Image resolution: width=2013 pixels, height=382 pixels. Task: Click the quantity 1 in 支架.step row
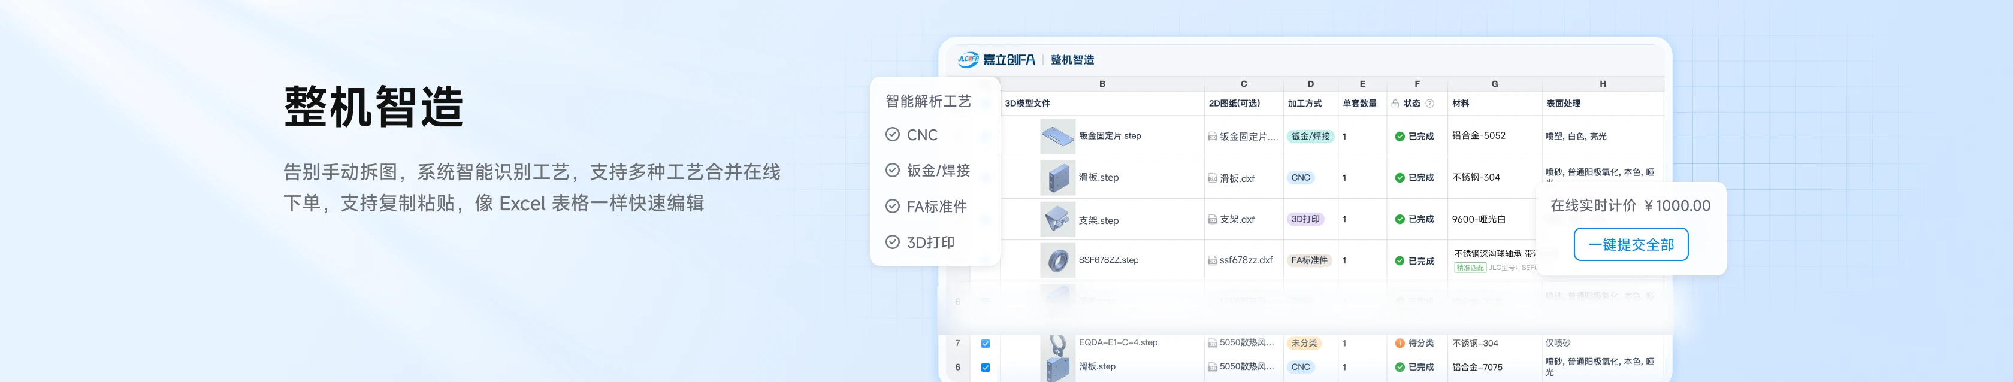(x=1344, y=220)
